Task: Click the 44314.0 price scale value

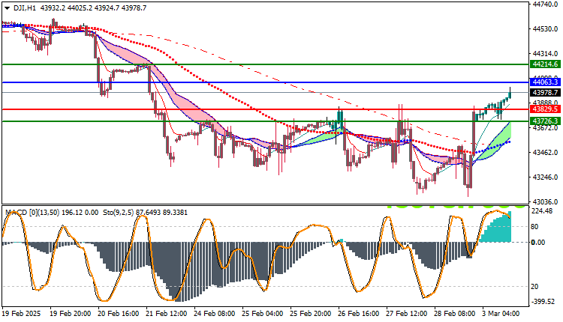Action: click(x=546, y=54)
